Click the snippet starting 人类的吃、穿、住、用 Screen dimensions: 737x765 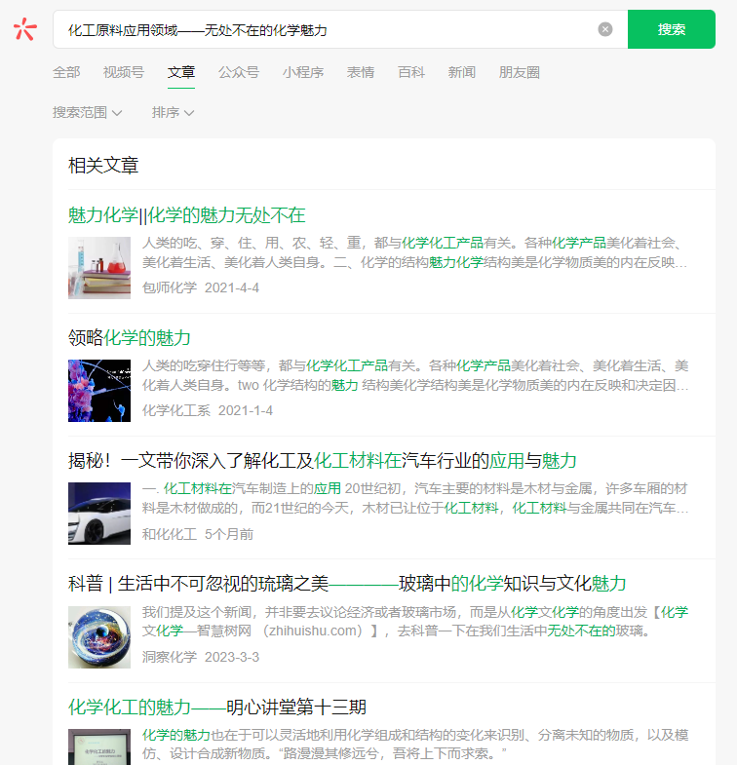point(415,252)
